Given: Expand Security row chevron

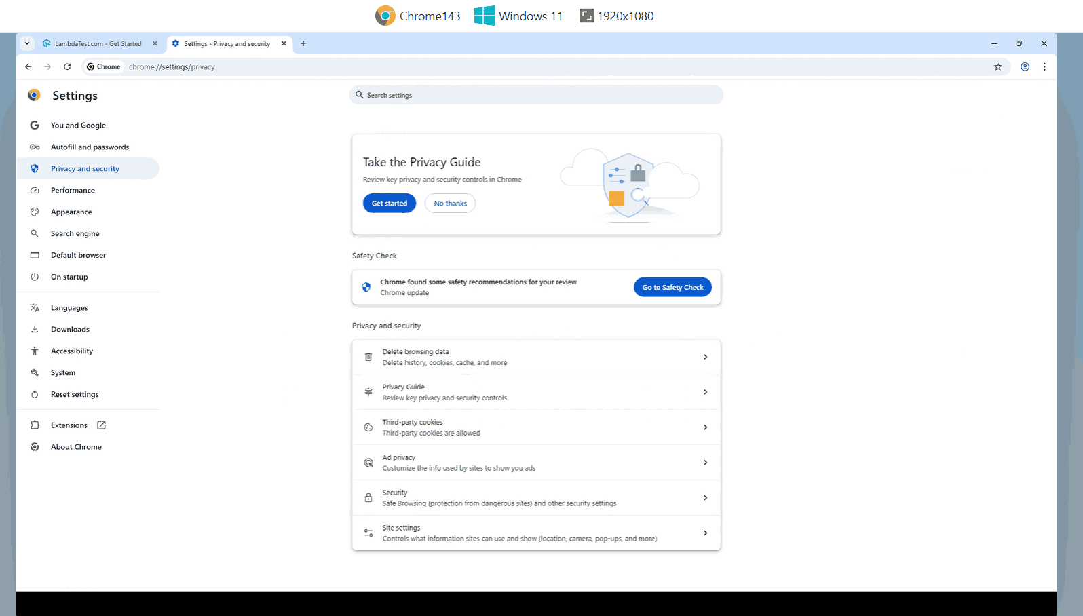Looking at the screenshot, I should (705, 498).
